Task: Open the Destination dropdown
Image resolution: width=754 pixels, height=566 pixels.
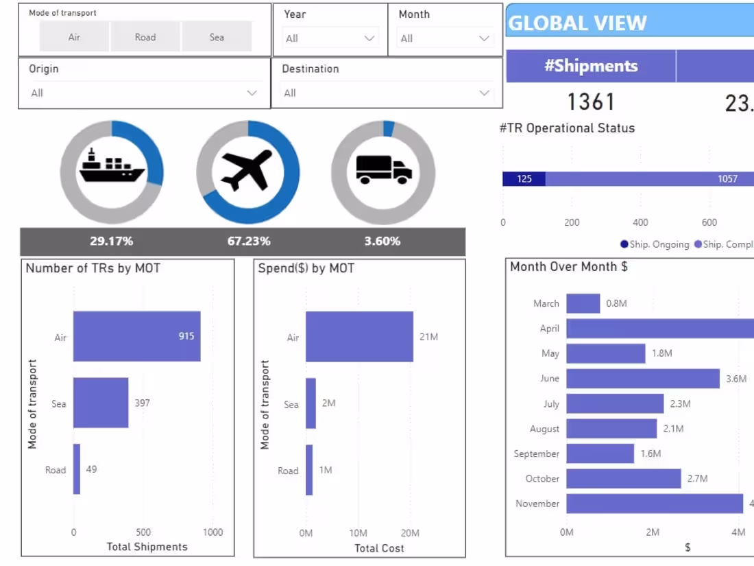Action: click(x=387, y=93)
